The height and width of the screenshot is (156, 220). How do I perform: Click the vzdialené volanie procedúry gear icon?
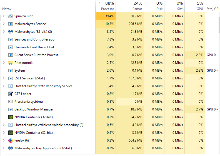point(11,125)
